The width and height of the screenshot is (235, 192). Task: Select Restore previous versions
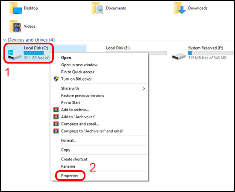[x=82, y=96]
